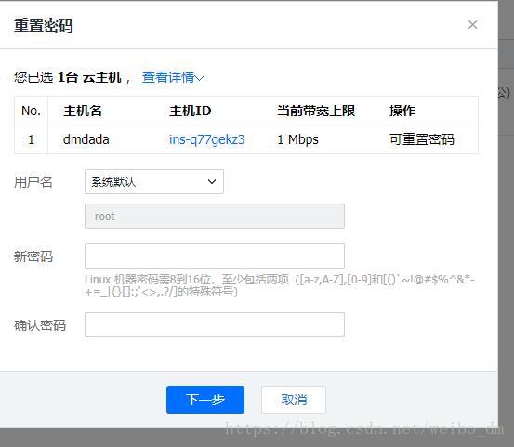Click the Linux password rule hint text
Image resolution: width=514 pixels, height=447 pixels.
point(280,285)
